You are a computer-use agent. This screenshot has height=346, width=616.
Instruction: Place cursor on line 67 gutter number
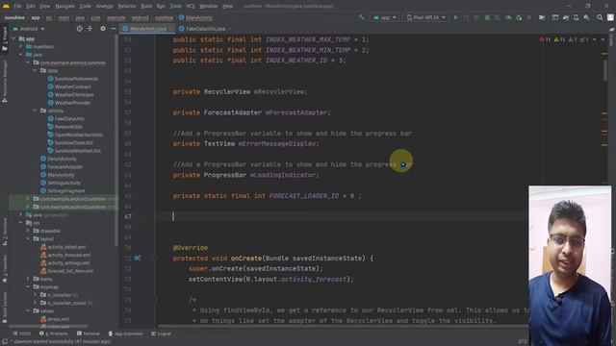tap(128, 216)
